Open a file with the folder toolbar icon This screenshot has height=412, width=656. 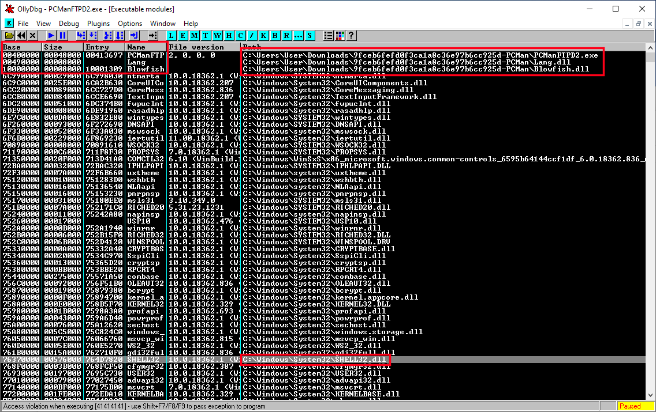click(x=9, y=36)
